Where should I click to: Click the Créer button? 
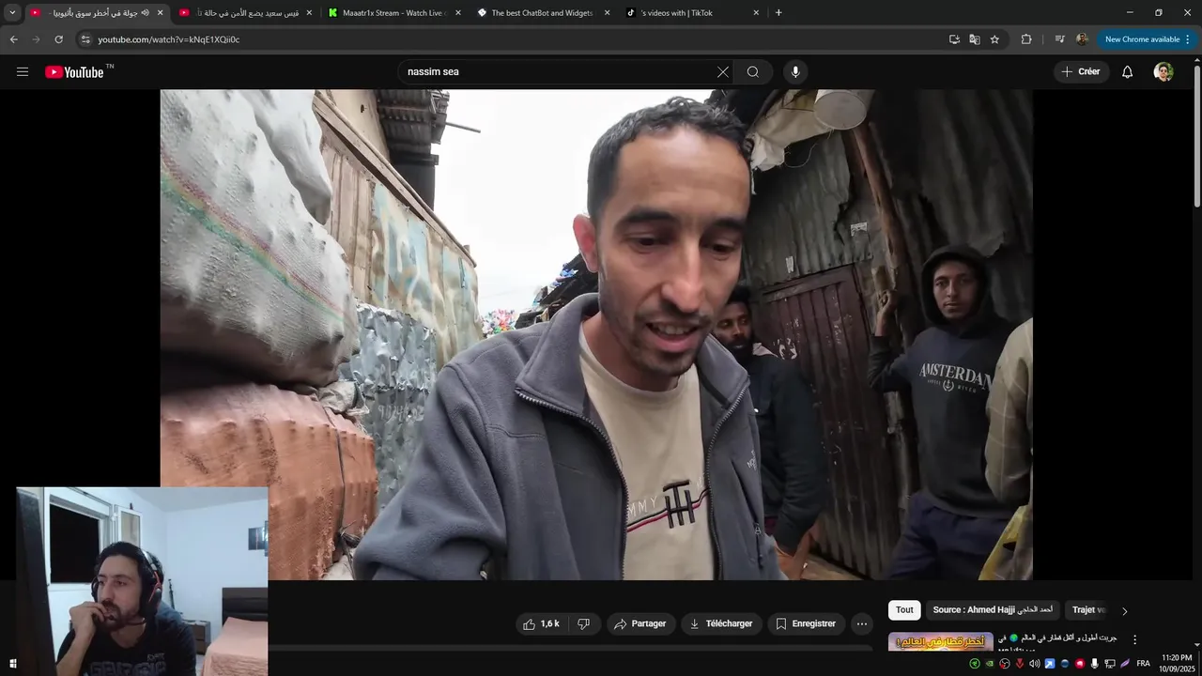coord(1081,72)
